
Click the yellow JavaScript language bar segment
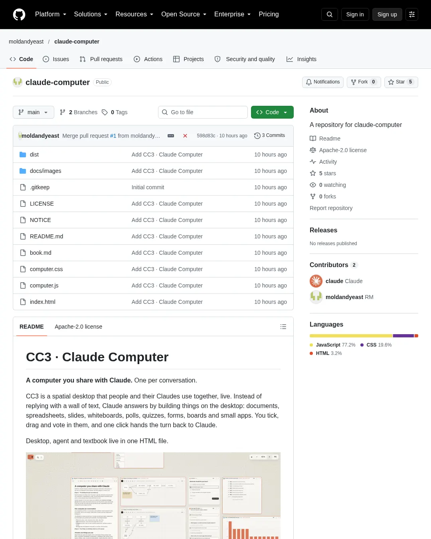click(351, 336)
